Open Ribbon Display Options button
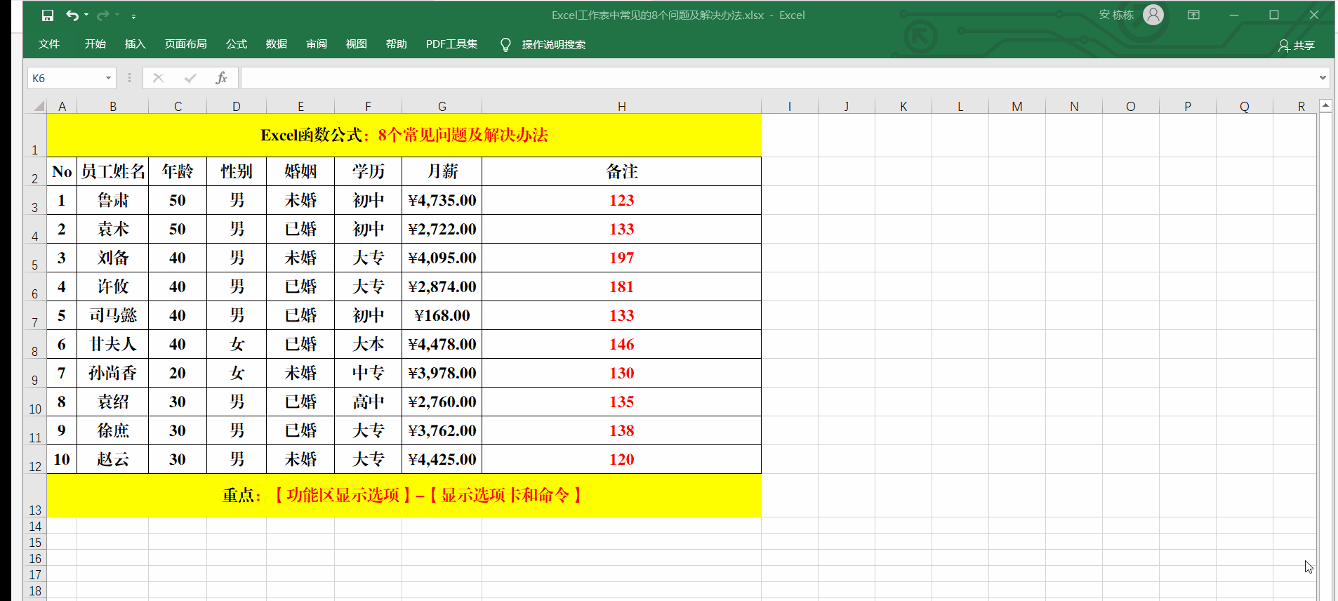Viewport: 1338px width, 601px height. pyautogui.click(x=1193, y=15)
